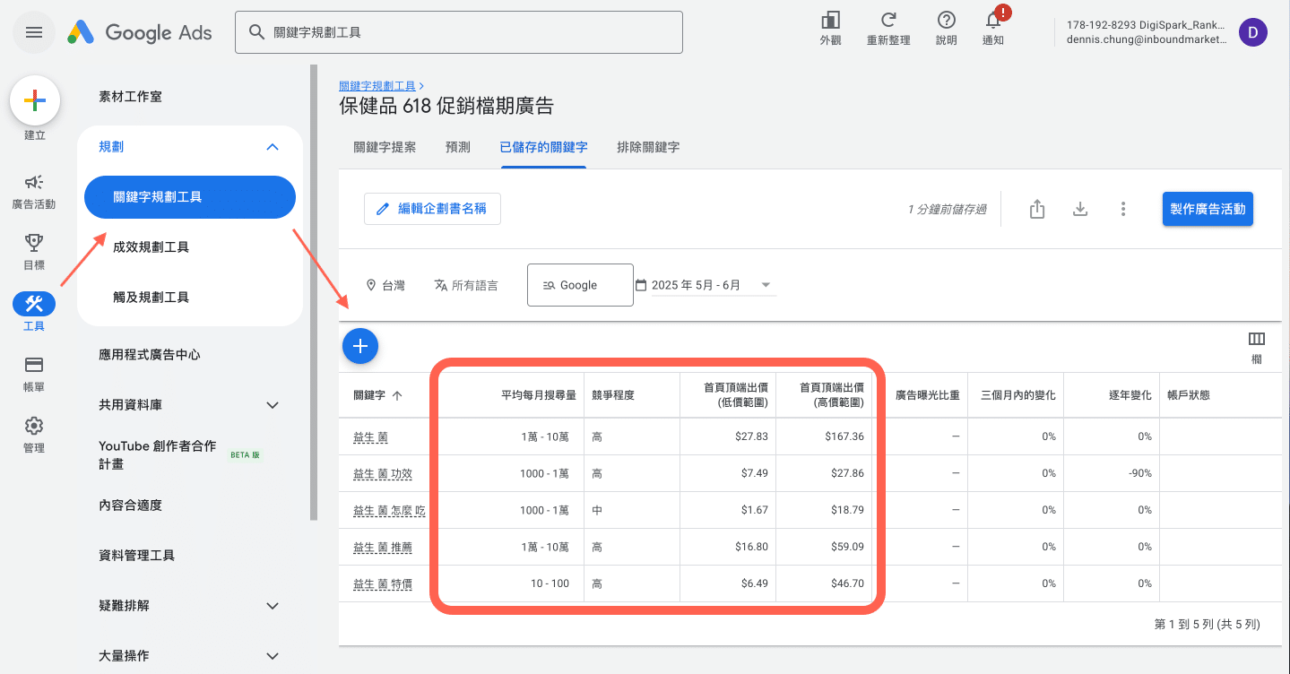The height and width of the screenshot is (674, 1290).
Task: Click 競爭程度 column header
Action: tap(613, 394)
